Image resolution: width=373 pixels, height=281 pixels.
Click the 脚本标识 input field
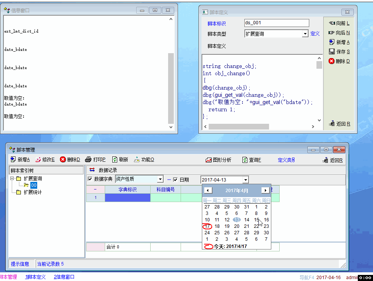point(276,23)
